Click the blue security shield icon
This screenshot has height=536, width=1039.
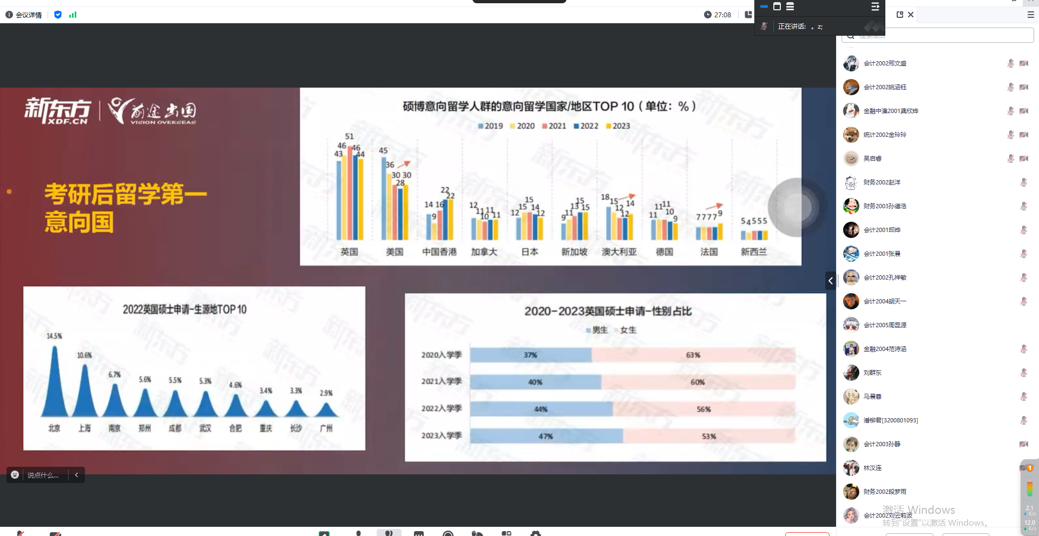pos(58,15)
